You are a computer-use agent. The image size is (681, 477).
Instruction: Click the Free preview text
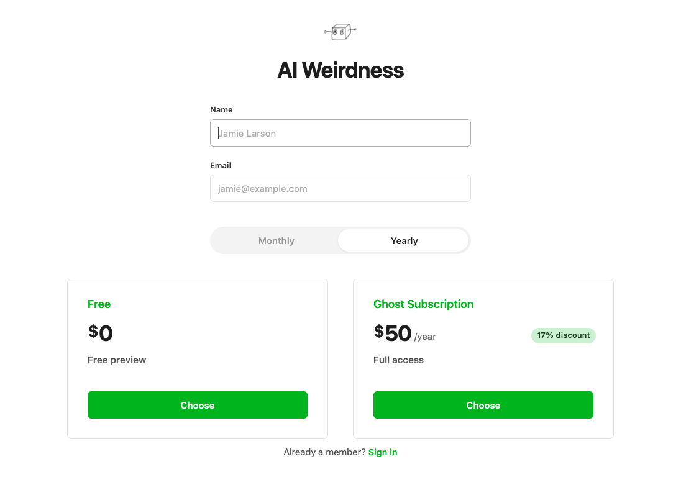(x=117, y=360)
